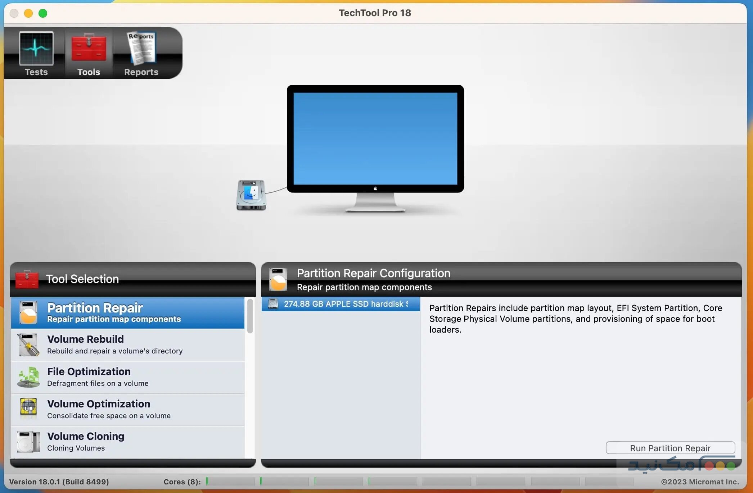This screenshot has width=753, height=493.
Task: Click the green zoom button on window
Action: pyautogui.click(x=43, y=13)
